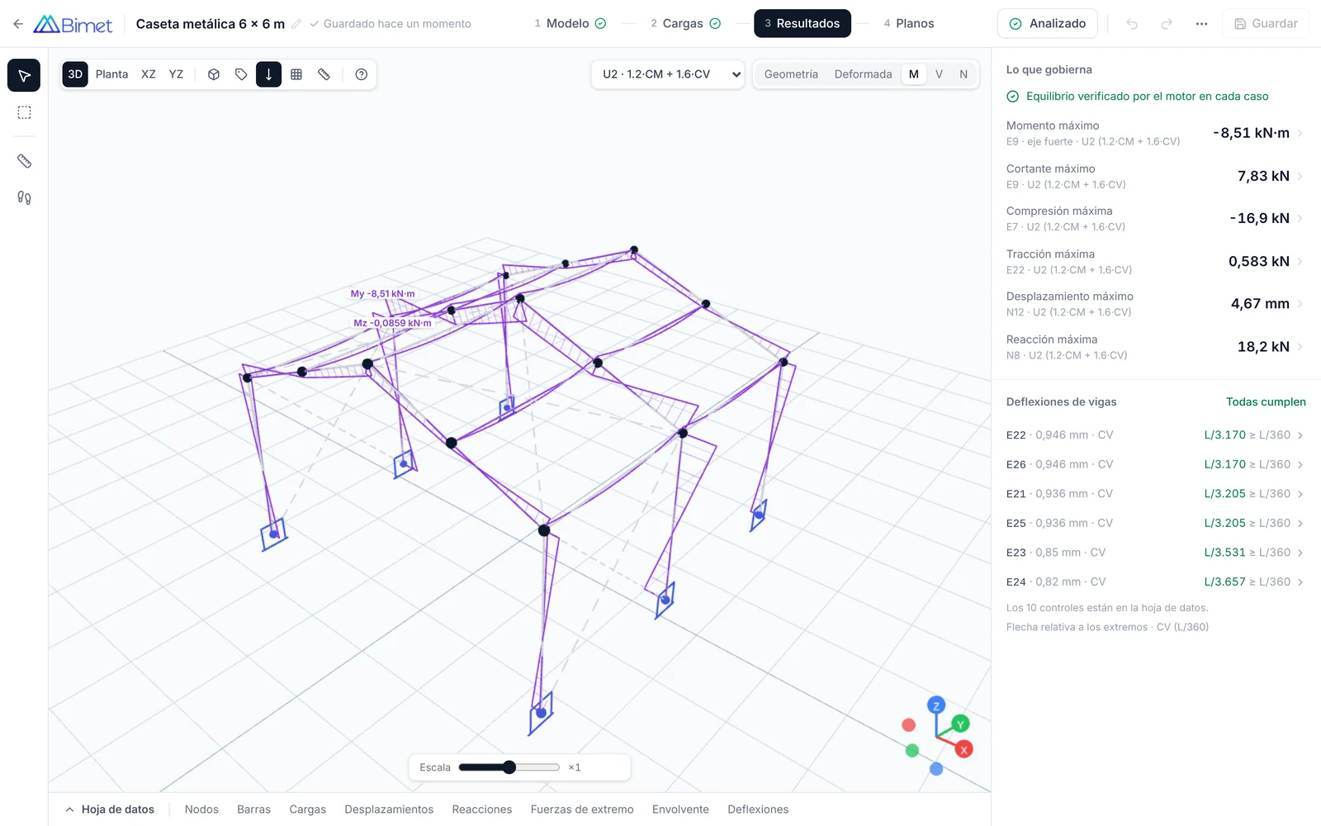This screenshot has height=826, width=1321.
Task: Toggle labels with the tag icon
Action: click(241, 74)
